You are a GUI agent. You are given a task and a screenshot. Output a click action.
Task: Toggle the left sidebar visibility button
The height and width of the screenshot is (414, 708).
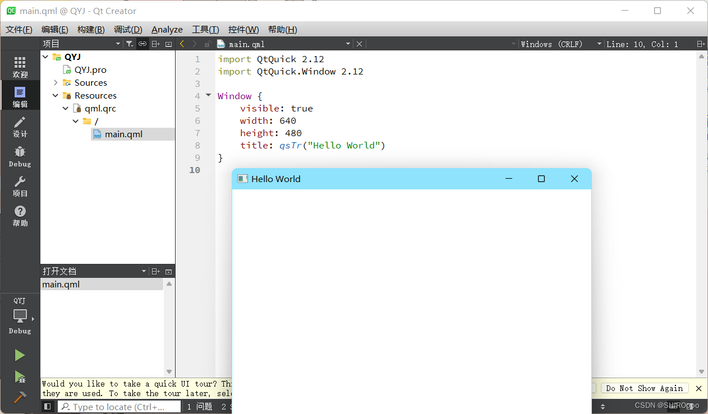pos(48,407)
